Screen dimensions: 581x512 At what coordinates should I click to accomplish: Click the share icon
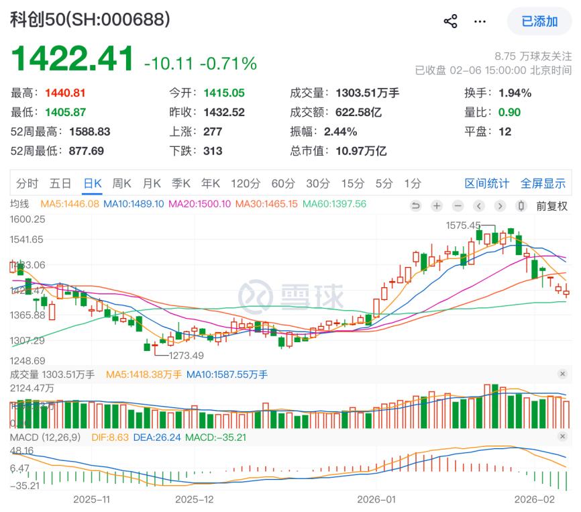pos(450,21)
